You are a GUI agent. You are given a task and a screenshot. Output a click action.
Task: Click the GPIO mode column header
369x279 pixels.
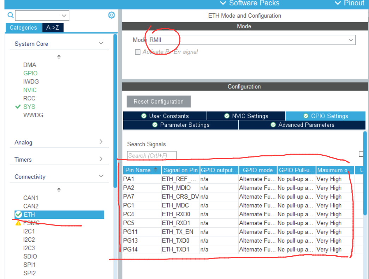click(258, 170)
